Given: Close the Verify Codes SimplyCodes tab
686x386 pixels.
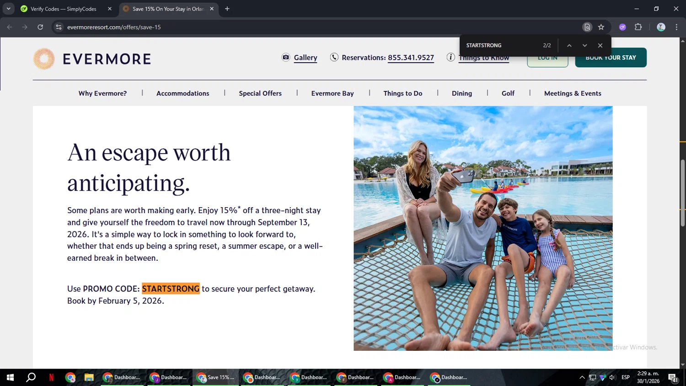Looking at the screenshot, I should [x=110, y=9].
